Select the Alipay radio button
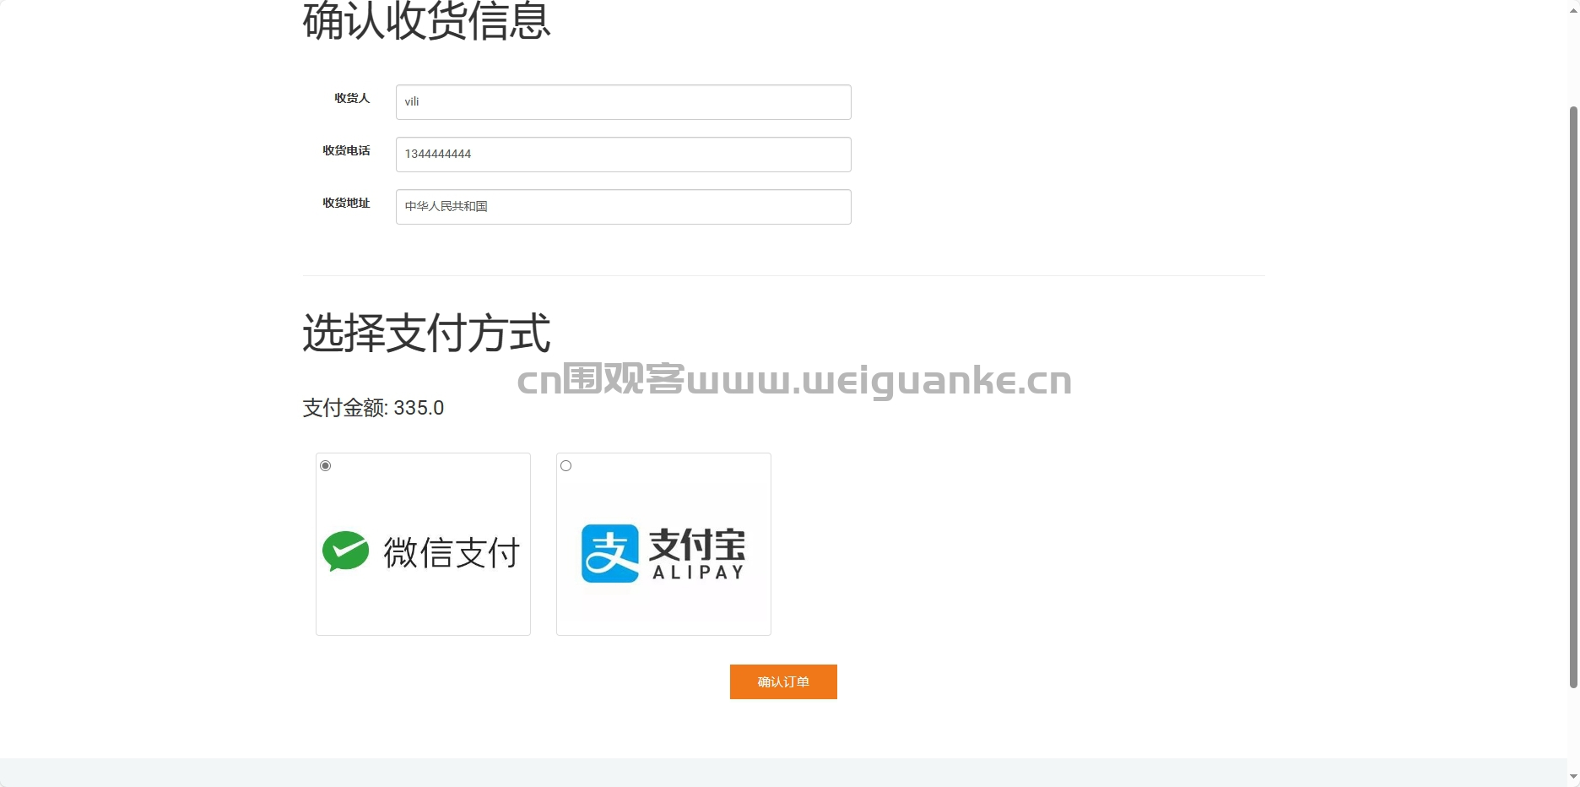 click(566, 466)
